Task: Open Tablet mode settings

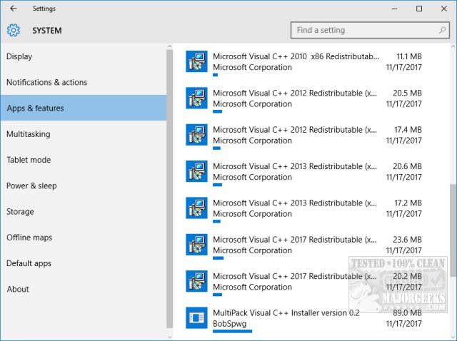Action: tap(29, 160)
